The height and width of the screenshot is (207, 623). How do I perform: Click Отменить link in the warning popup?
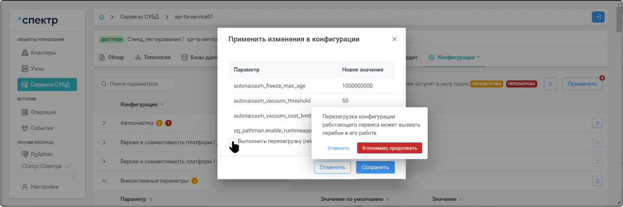339,148
